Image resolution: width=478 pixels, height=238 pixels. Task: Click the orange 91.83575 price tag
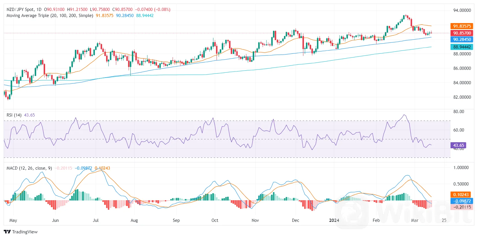click(x=462, y=26)
